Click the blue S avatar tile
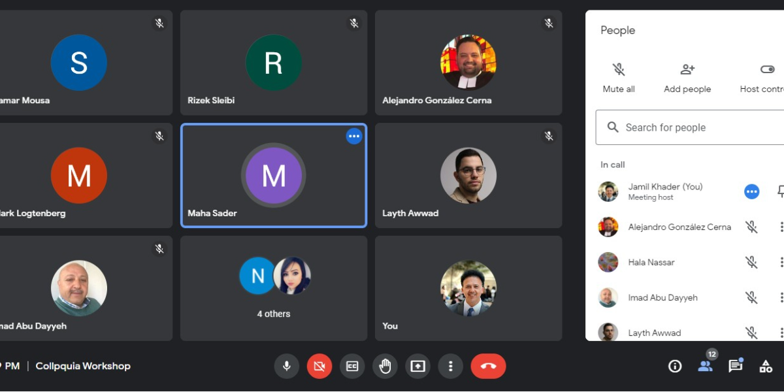Screen dimensions: 784x392 point(79,63)
